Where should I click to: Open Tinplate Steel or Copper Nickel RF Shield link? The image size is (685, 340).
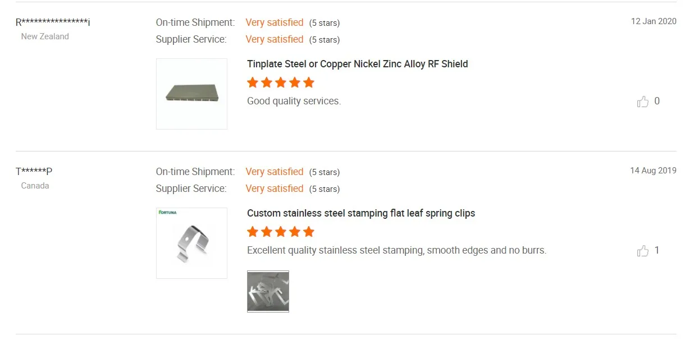(x=358, y=64)
